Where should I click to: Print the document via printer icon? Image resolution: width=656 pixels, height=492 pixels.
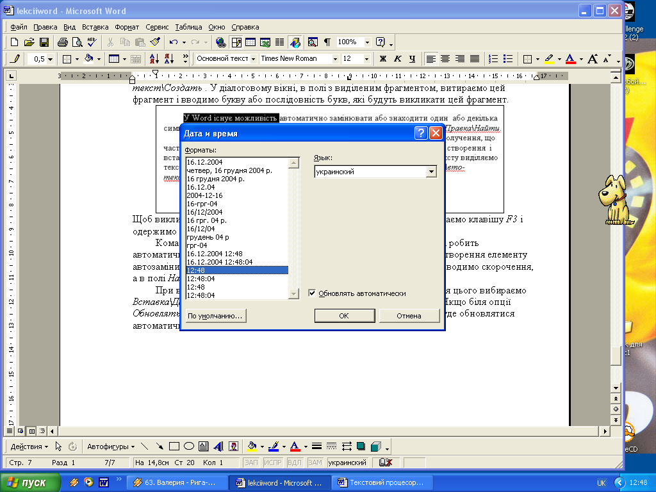pos(63,42)
